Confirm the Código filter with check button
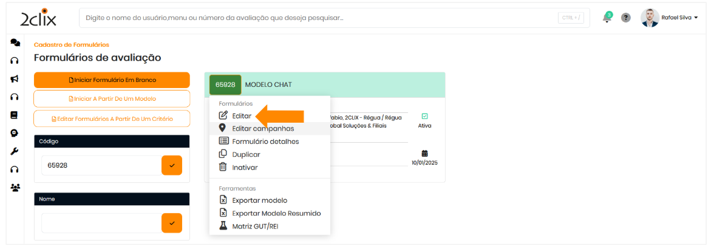Viewport: 714px width, 249px height. 172,165
